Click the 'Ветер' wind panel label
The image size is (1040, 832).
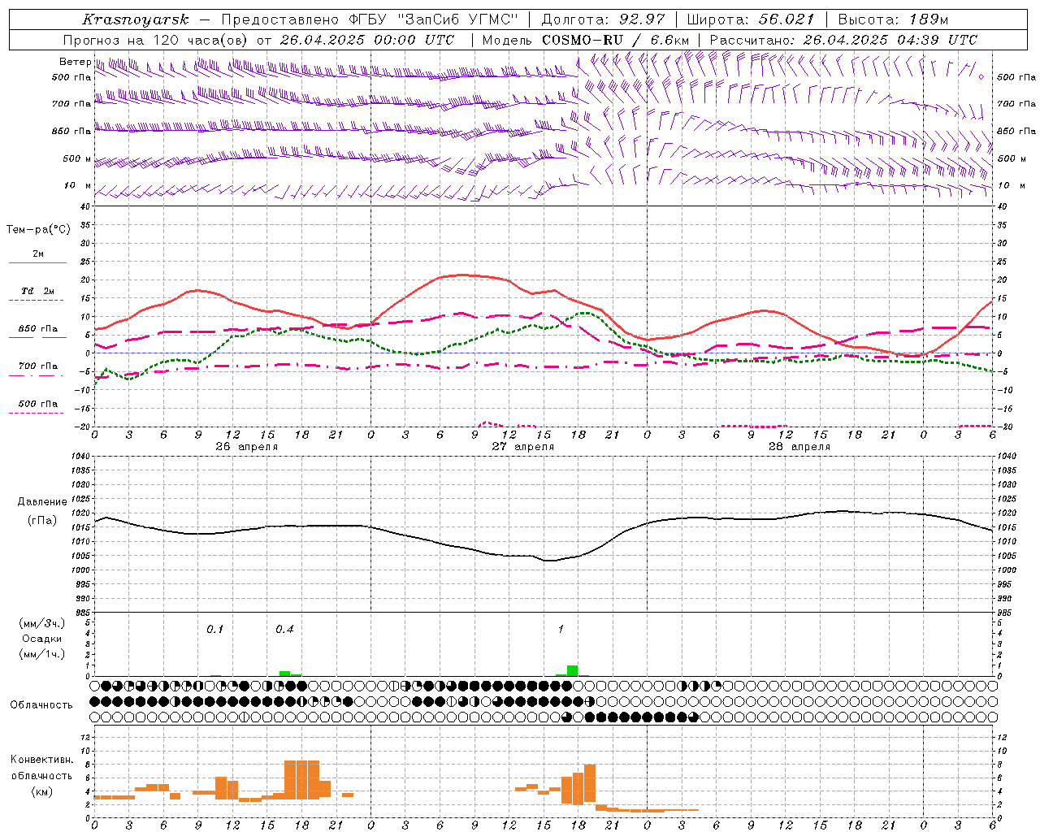tap(75, 62)
